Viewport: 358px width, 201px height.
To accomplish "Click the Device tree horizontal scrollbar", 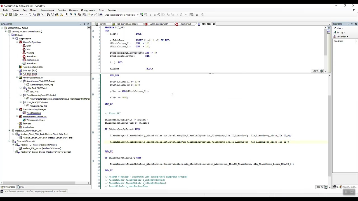I will pos(45,183).
